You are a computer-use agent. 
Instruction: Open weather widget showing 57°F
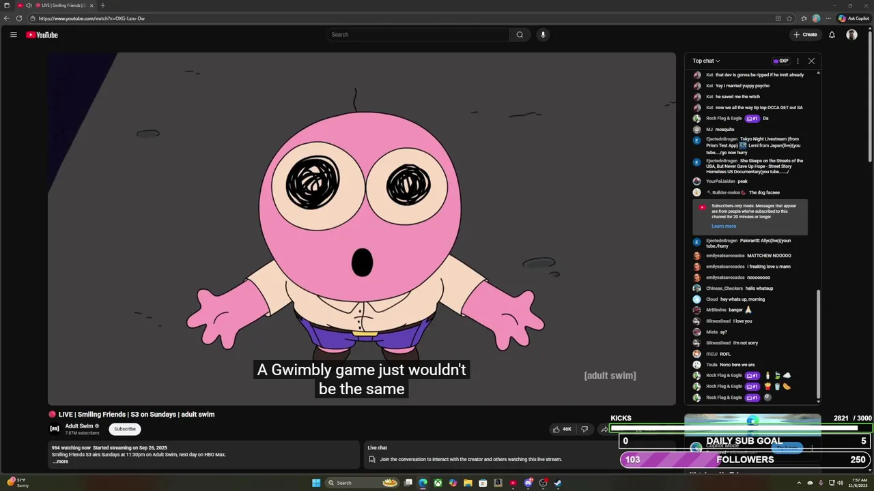click(18, 483)
